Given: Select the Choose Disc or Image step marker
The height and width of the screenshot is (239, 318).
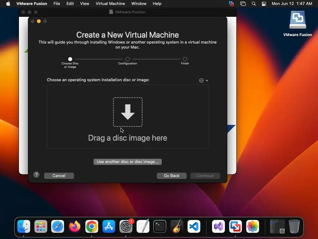Looking at the screenshot, I should tap(70, 59).
